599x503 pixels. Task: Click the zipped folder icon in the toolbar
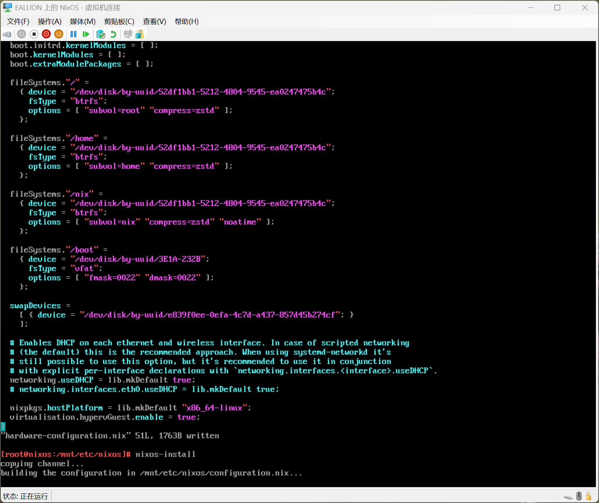139,34
